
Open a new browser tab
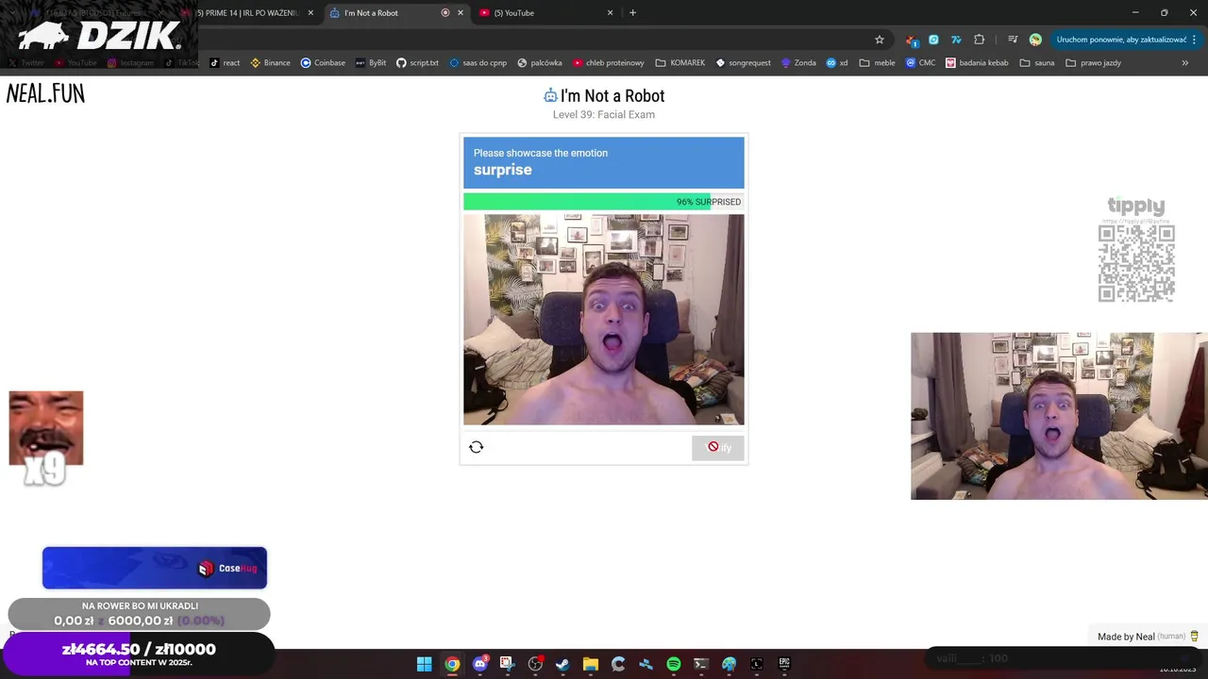632,13
